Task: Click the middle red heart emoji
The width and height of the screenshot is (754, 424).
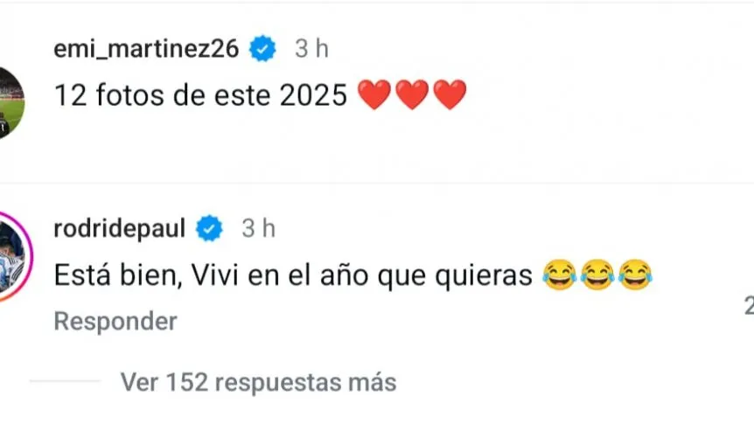Action: 412,95
